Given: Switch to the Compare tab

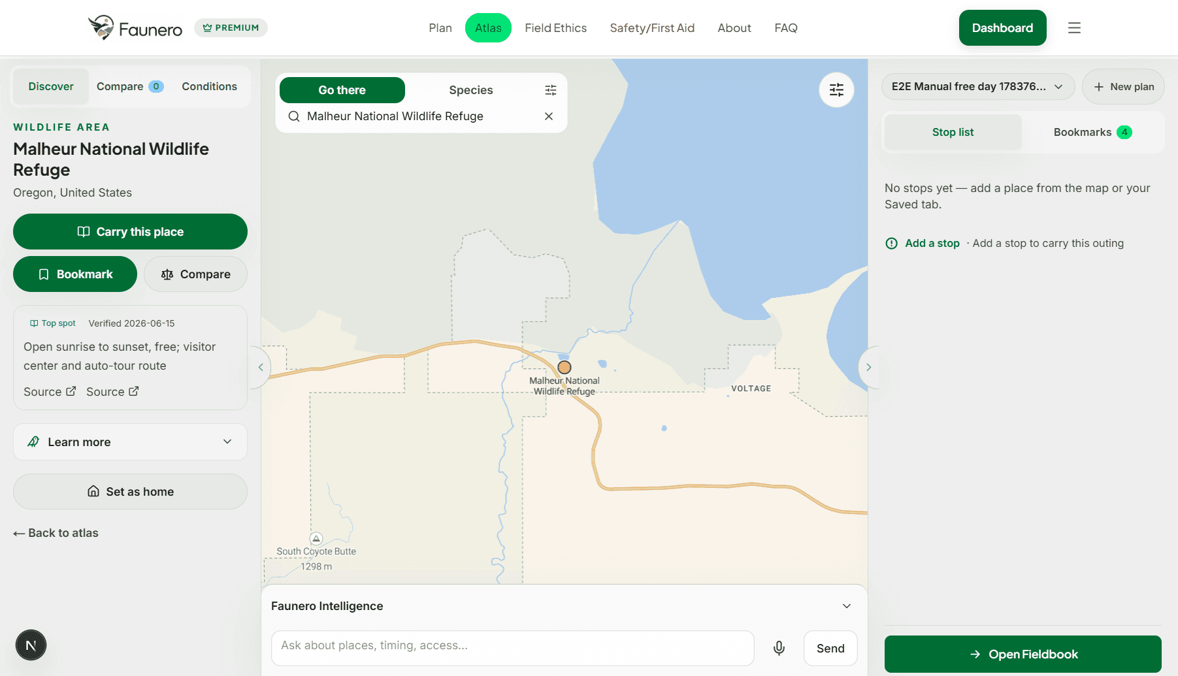Looking at the screenshot, I should [x=129, y=86].
